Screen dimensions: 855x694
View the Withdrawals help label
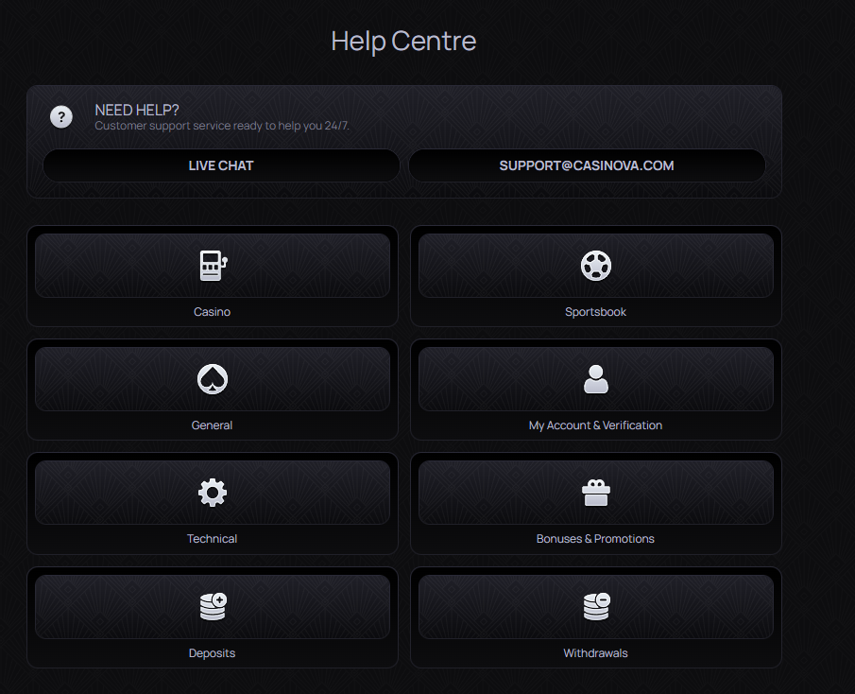595,653
